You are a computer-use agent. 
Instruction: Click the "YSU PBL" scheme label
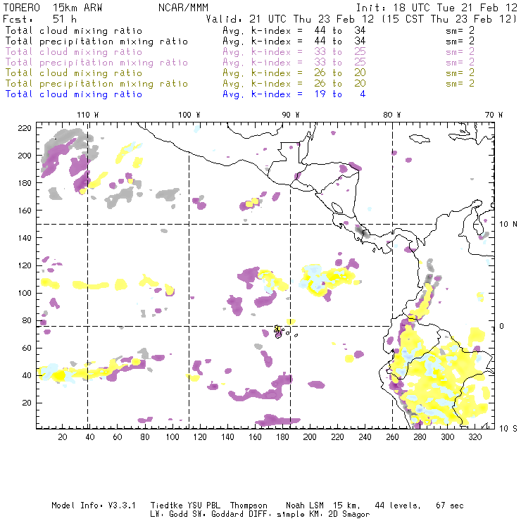click(203, 506)
